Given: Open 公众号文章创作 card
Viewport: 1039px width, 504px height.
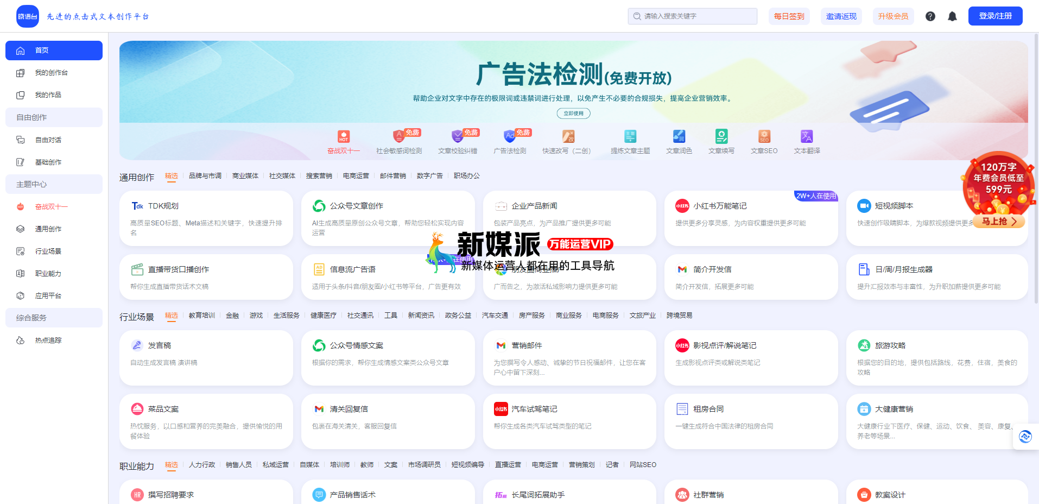Looking at the screenshot, I should tap(388, 218).
